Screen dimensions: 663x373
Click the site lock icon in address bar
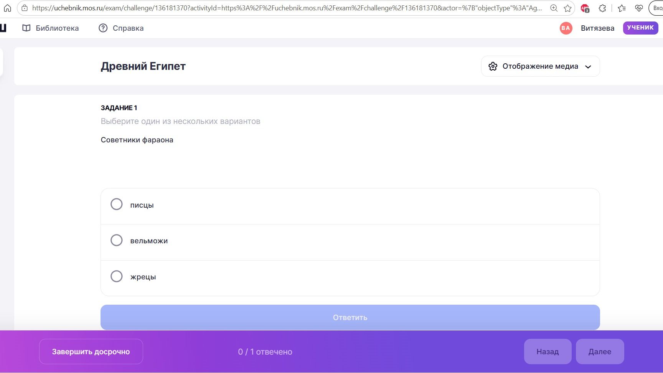pos(25,8)
